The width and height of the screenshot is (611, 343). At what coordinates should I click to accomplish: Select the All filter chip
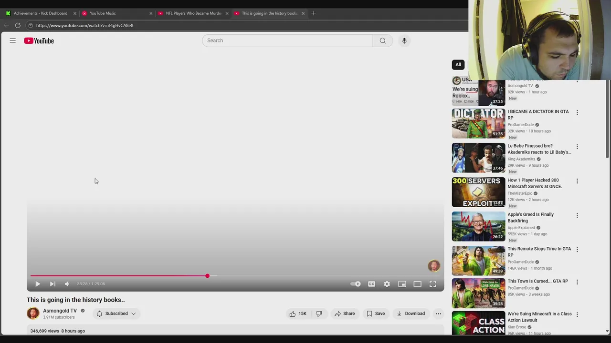458,64
